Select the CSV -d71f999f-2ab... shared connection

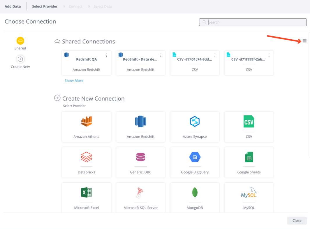click(249, 63)
